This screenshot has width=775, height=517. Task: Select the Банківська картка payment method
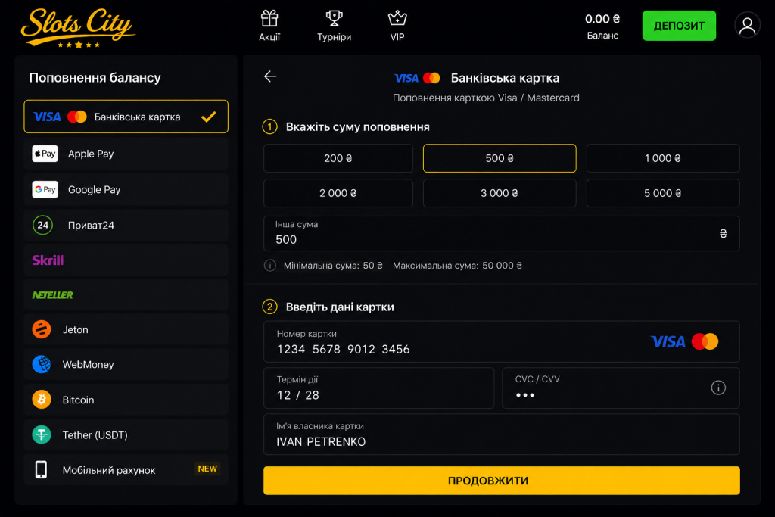[126, 117]
